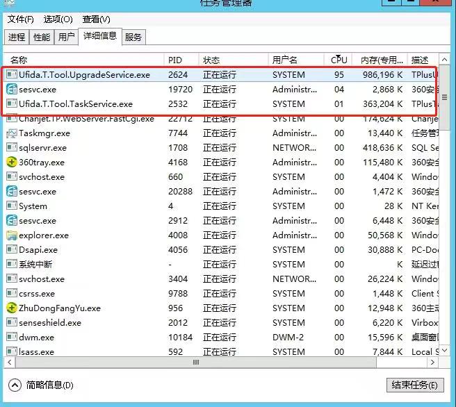Click the Dsapi.exe process icon

coord(12,249)
